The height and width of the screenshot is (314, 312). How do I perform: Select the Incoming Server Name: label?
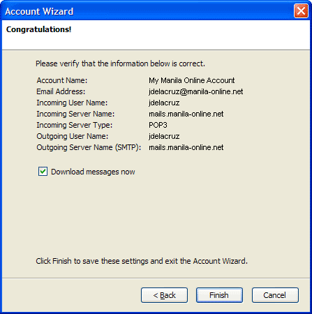click(x=75, y=114)
